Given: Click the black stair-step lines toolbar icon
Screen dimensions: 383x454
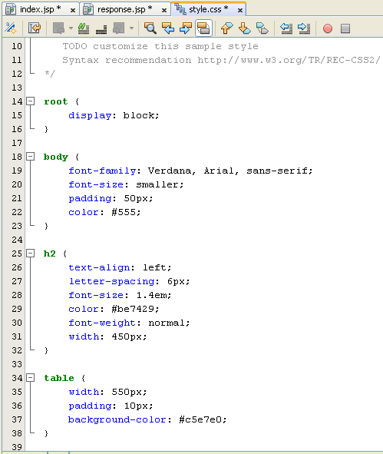Looking at the screenshot, I should [101, 28].
